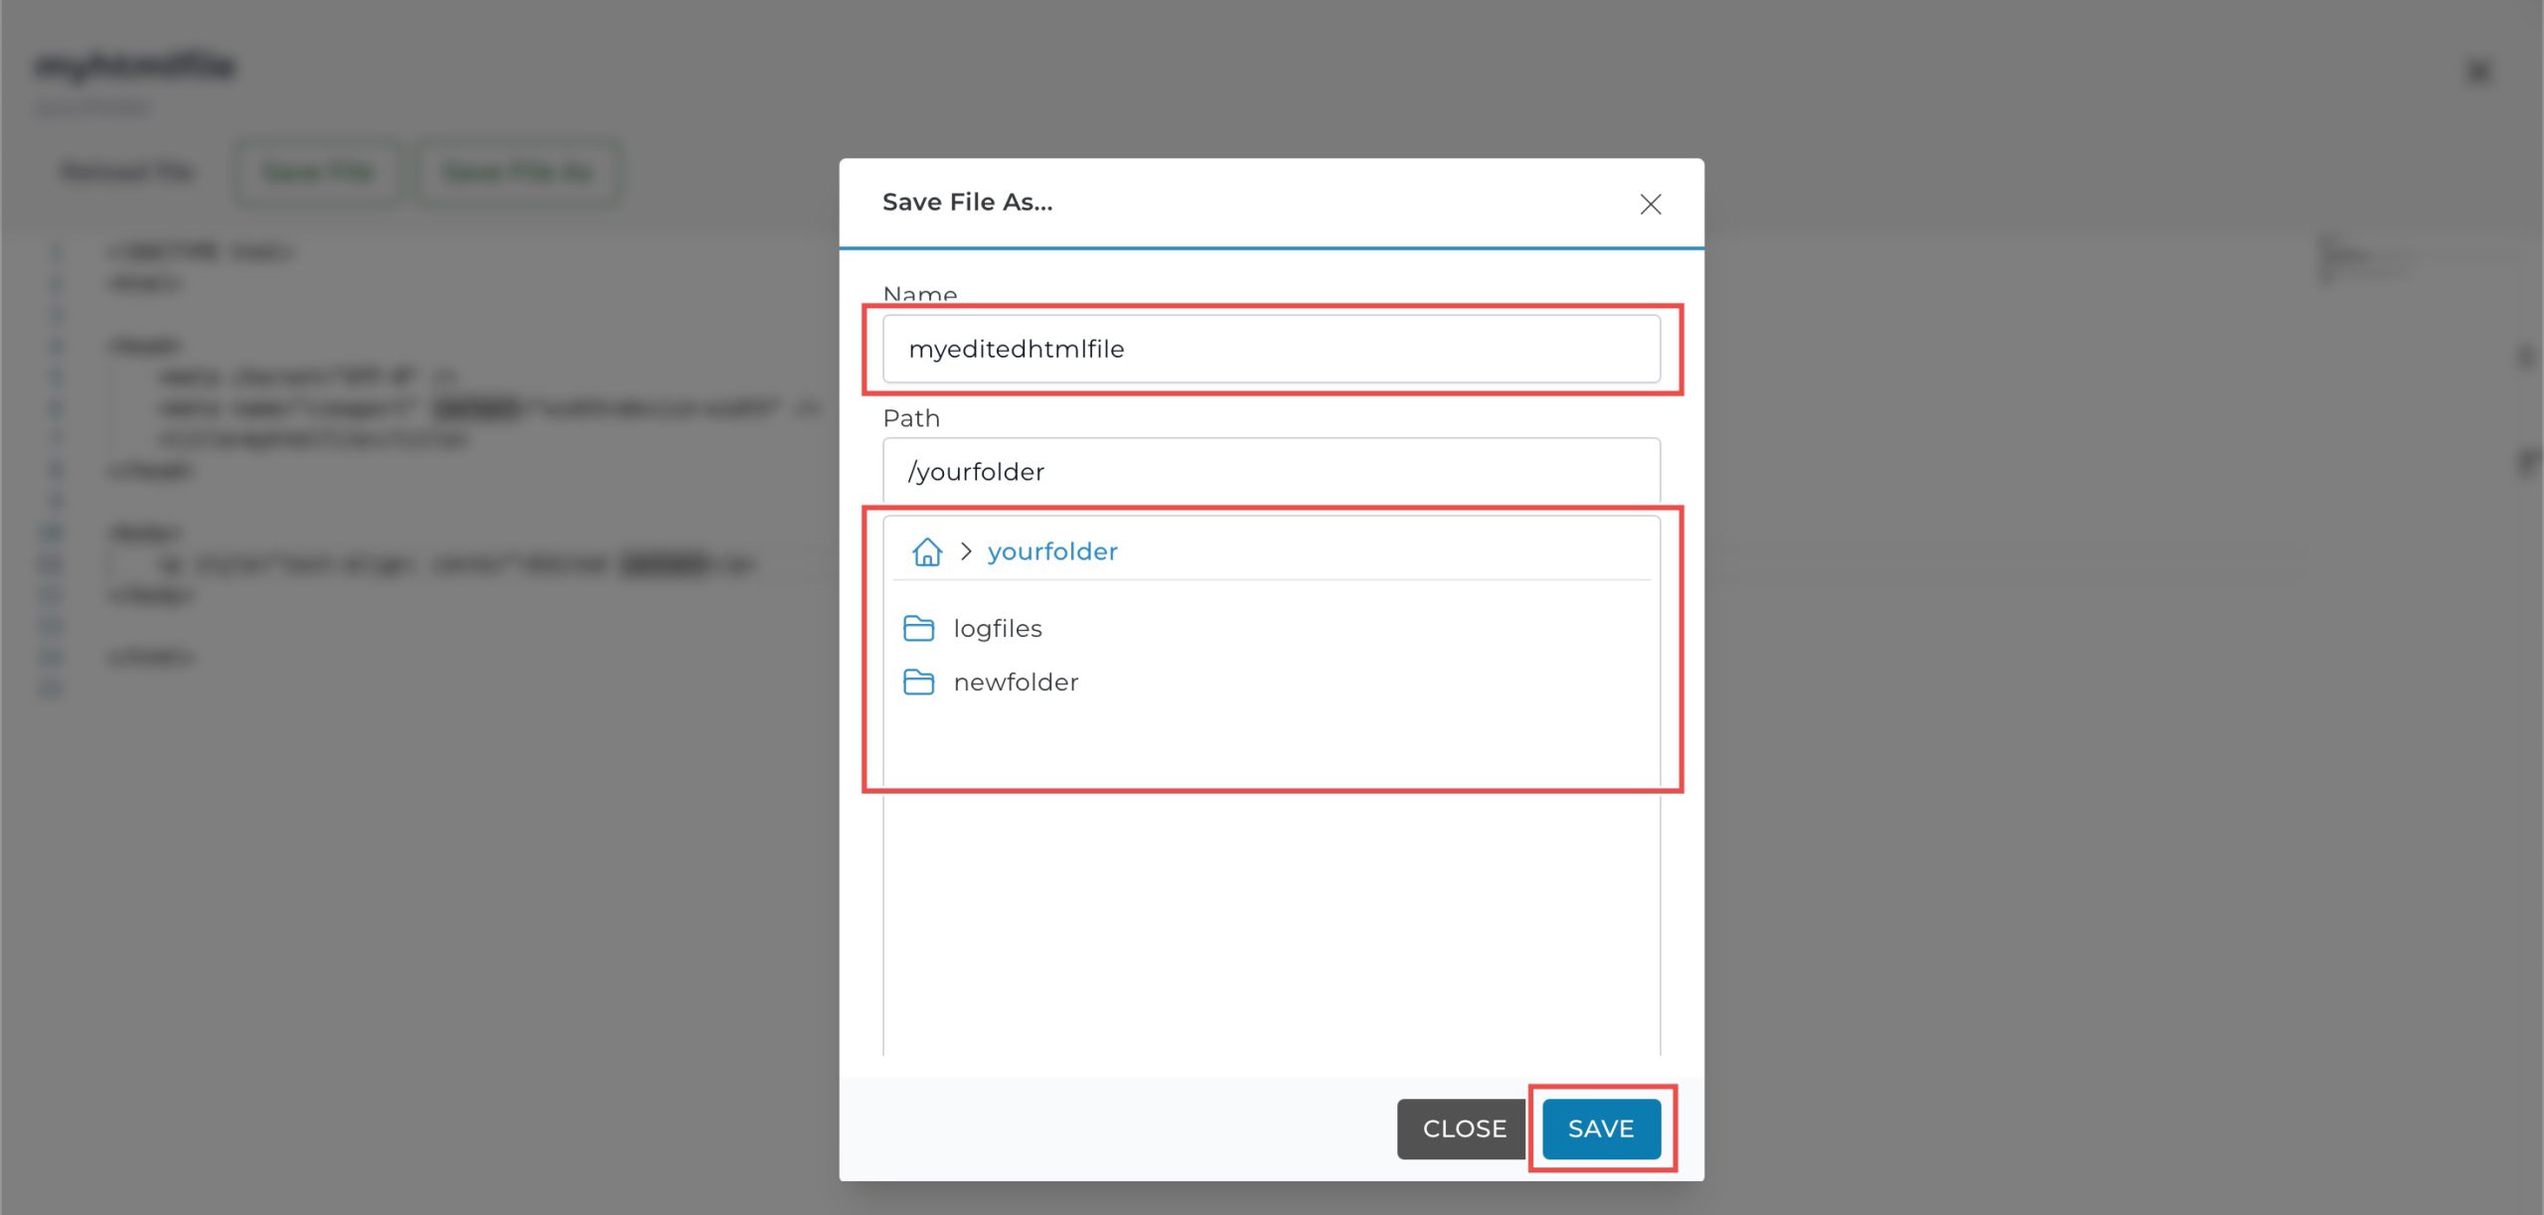Select the newfolder folder entry

1015,682
